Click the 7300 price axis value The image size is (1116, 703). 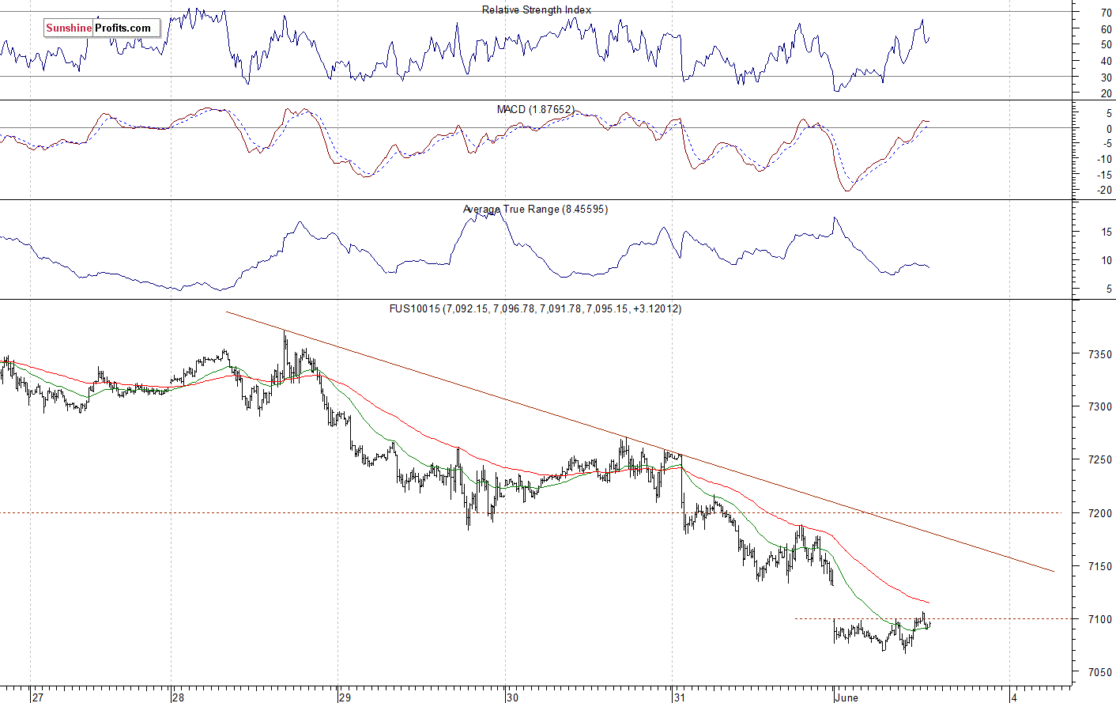click(x=1100, y=406)
